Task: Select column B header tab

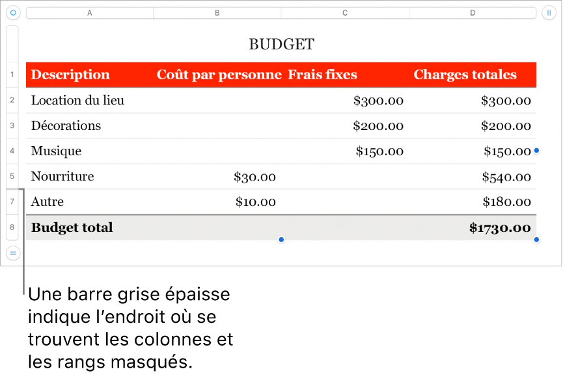Action: coord(217,12)
